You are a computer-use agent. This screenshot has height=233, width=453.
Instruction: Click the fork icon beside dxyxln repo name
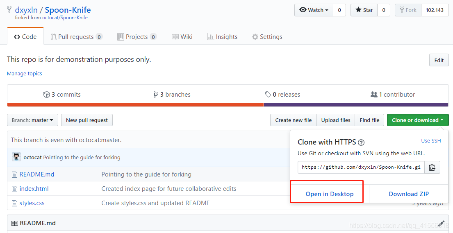click(x=9, y=10)
